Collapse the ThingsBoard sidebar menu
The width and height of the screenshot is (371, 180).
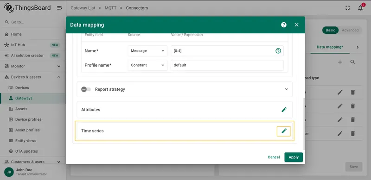pyautogui.click(x=59, y=8)
